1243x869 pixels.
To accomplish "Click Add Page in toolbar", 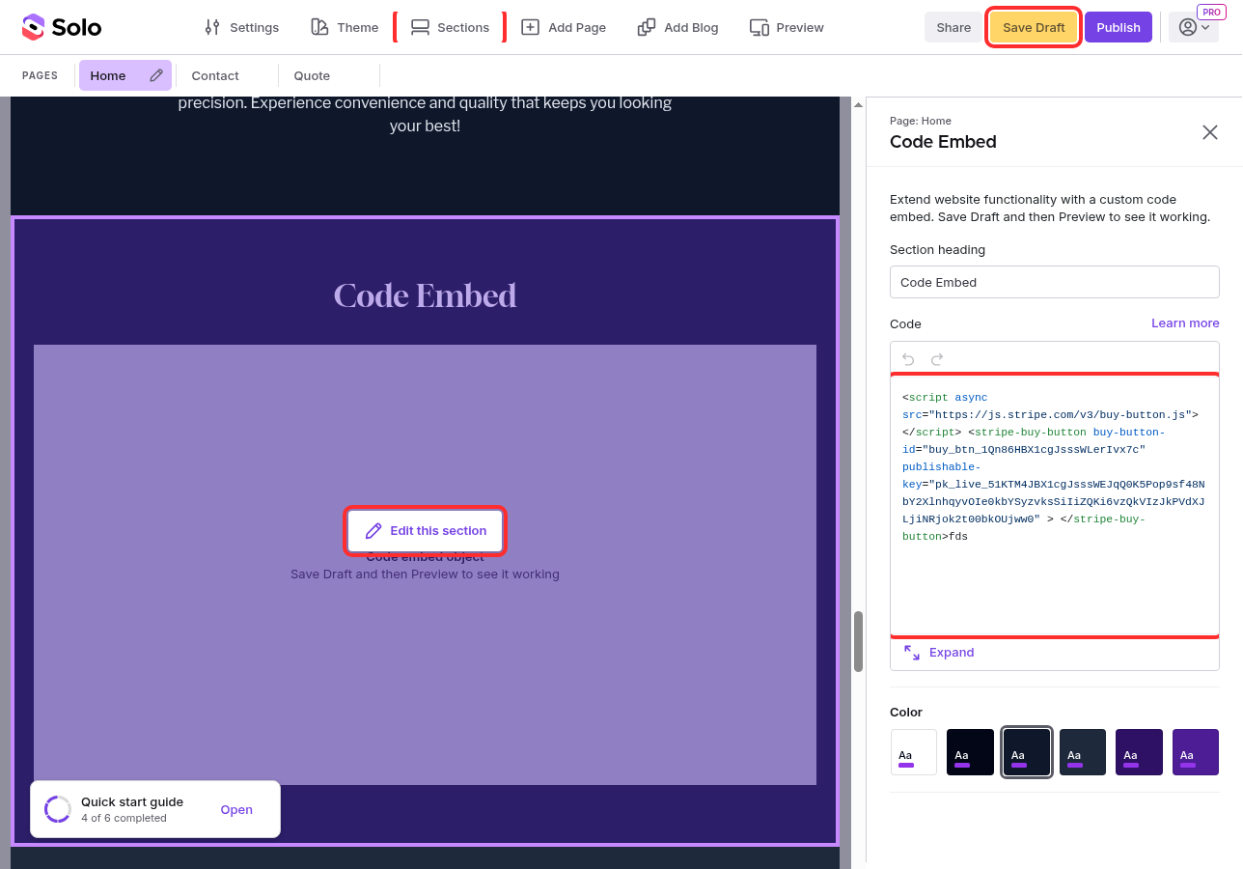I will [564, 27].
